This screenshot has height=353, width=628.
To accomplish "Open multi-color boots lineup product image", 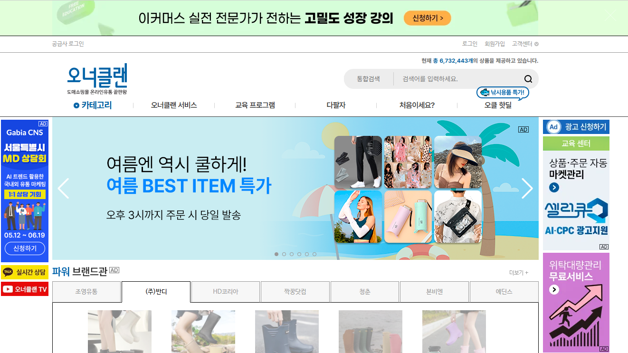I will (371, 332).
